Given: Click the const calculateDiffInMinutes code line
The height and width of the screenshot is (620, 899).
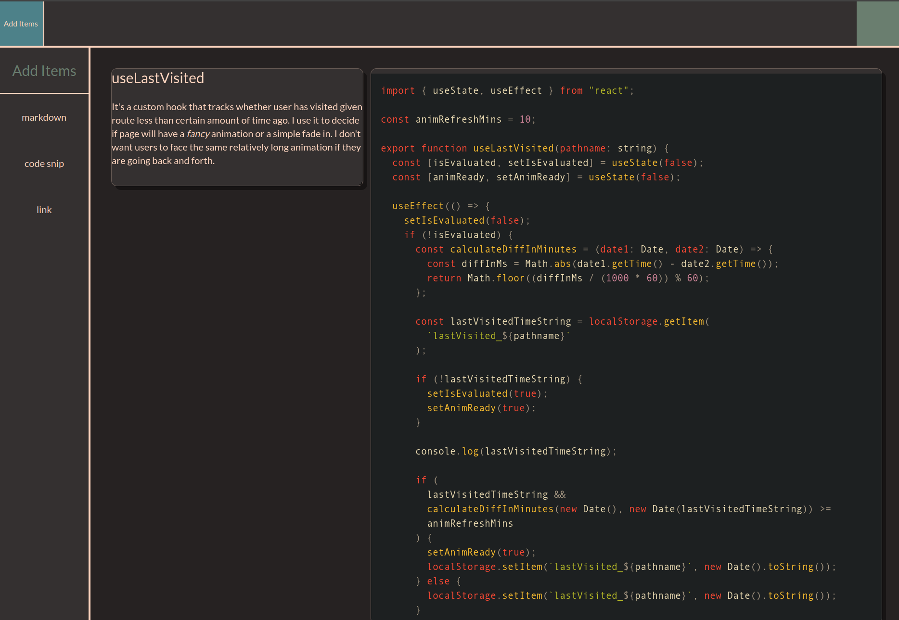Looking at the screenshot, I should (594, 249).
